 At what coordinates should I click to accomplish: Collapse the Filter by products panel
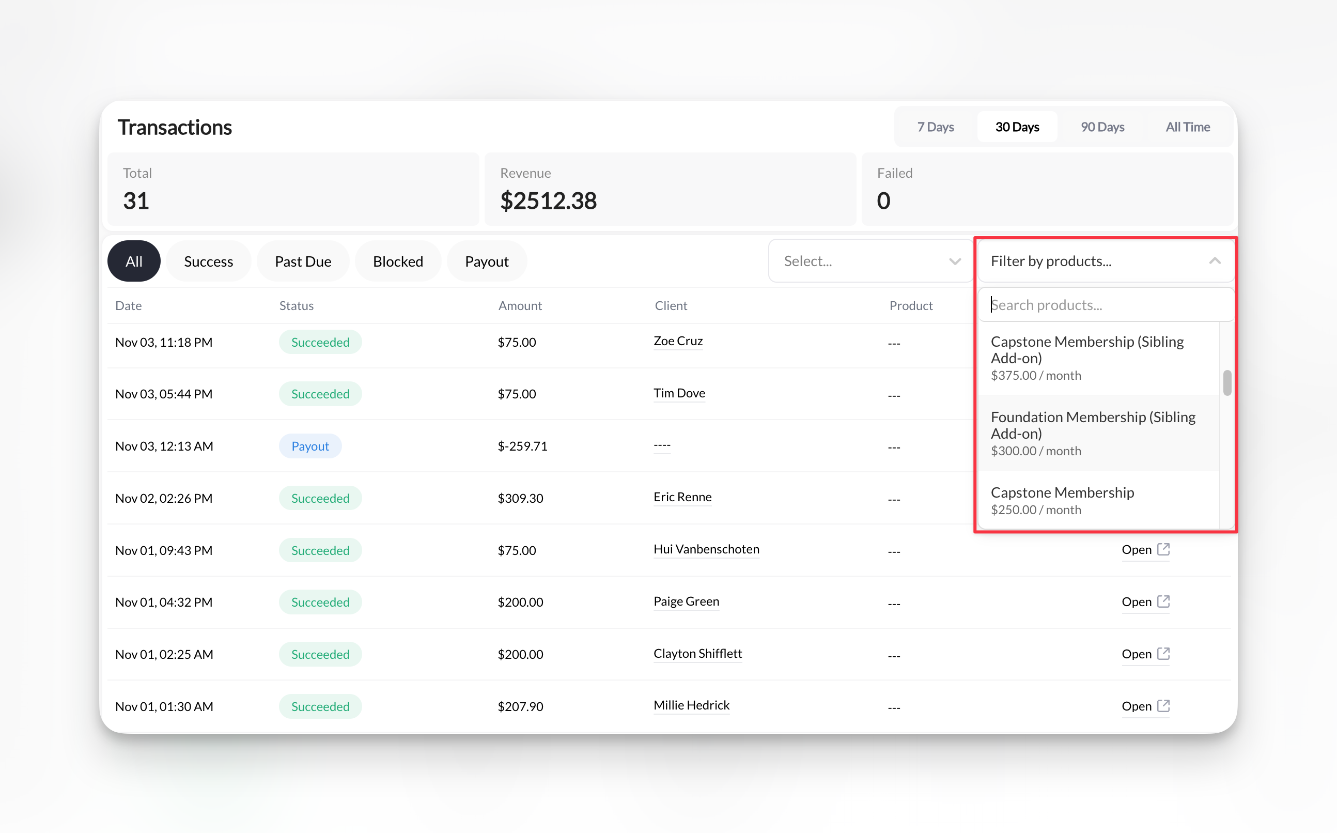point(1214,260)
